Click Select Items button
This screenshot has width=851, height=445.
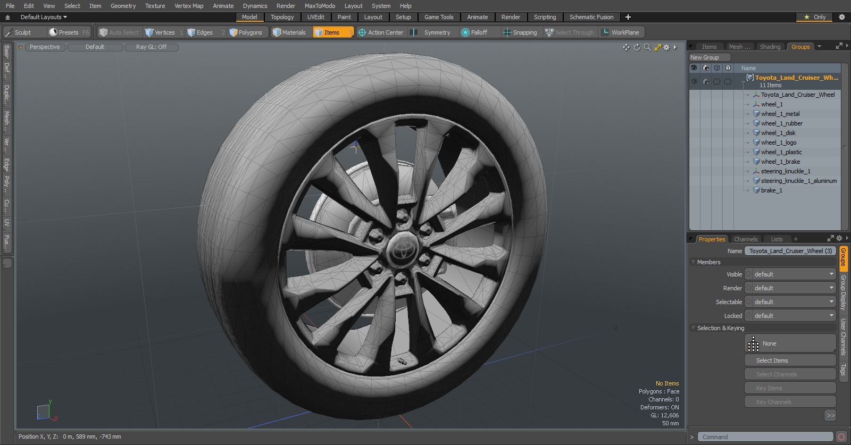[x=790, y=360]
